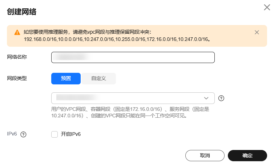Screen dimensions: 278x167
Task: Select the 预置 segment type tab
Action: pos(66,79)
